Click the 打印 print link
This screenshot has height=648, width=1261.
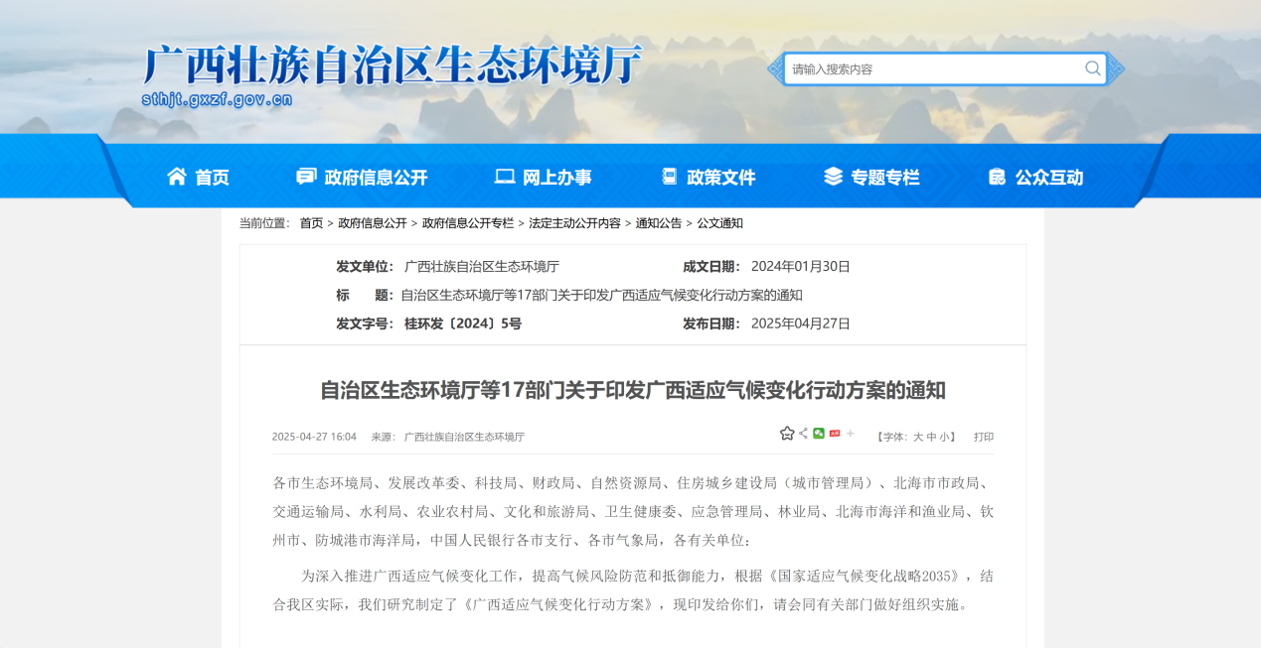pyautogui.click(x=983, y=437)
